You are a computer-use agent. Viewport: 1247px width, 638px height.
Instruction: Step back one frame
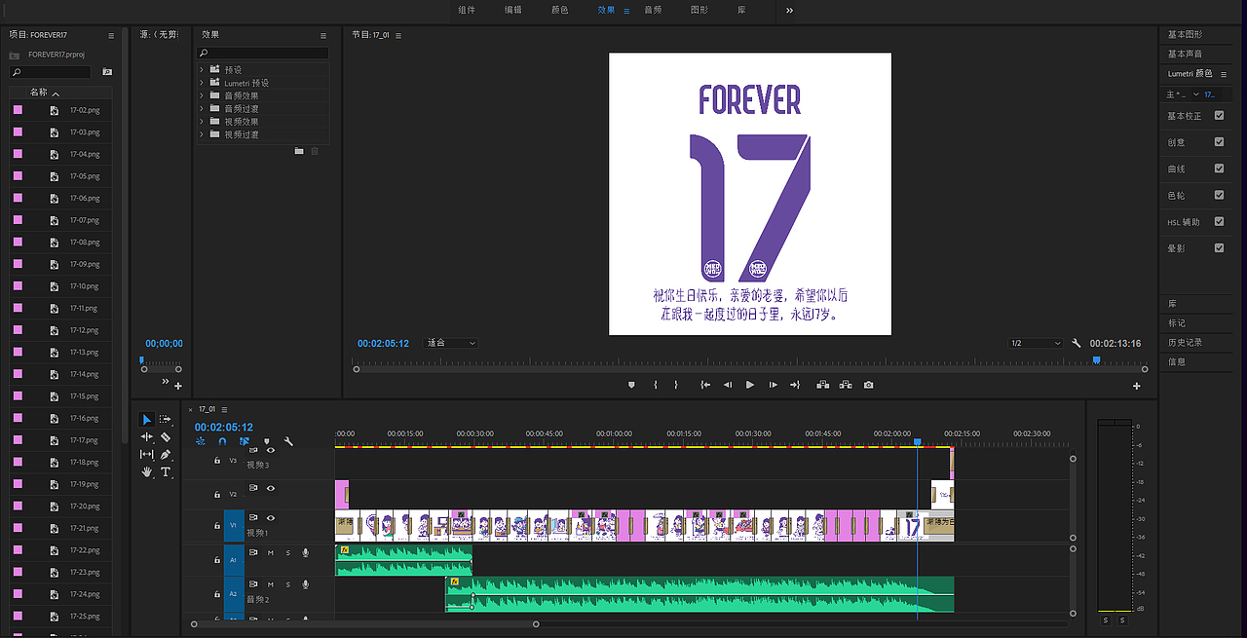click(727, 385)
